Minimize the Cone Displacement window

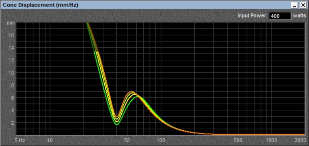tap(295, 5)
